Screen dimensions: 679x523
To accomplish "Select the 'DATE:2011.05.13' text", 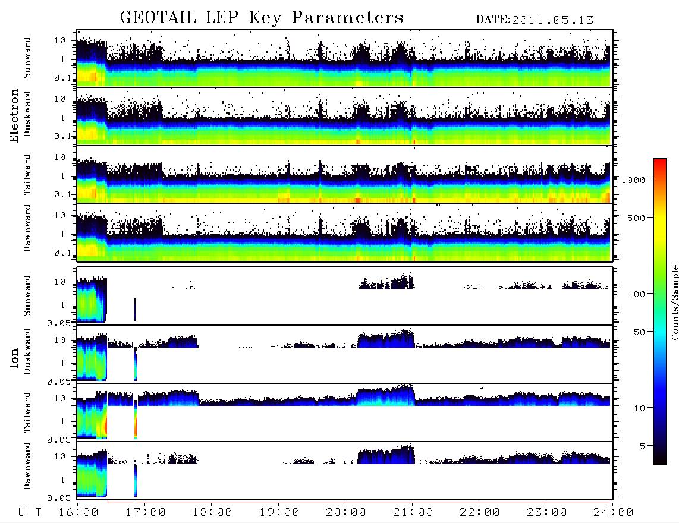I will (535, 20).
